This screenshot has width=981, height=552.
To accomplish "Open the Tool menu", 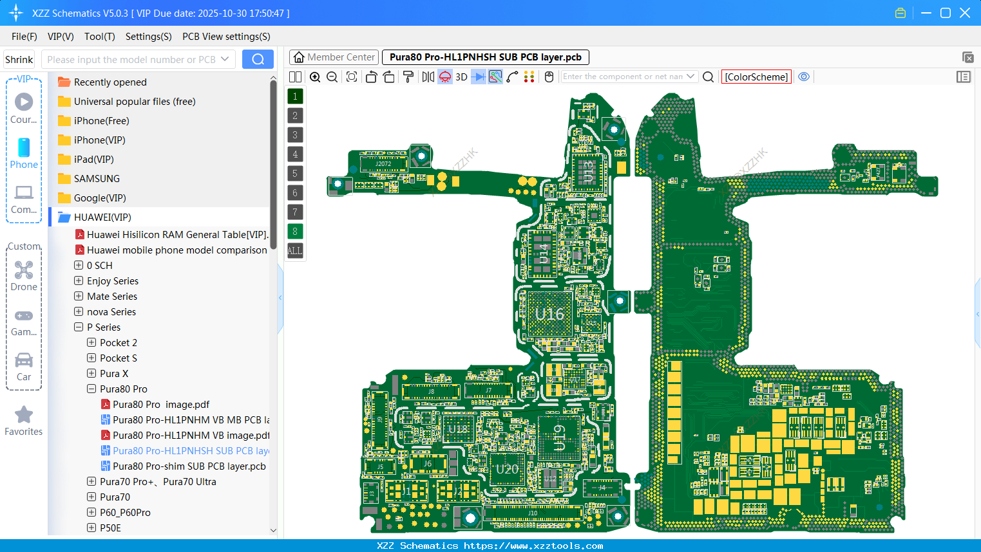I will coord(99,37).
